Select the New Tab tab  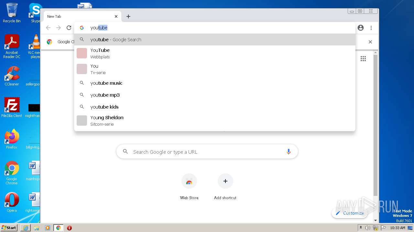coord(82,16)
